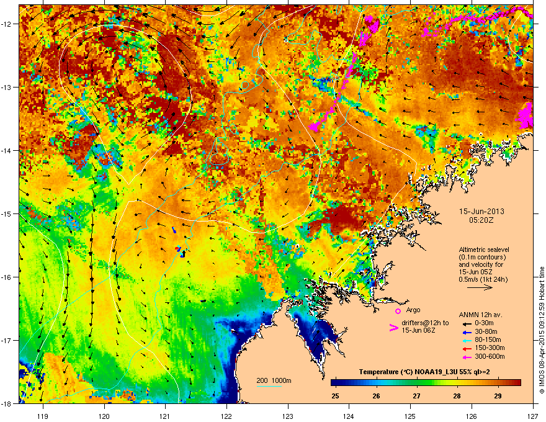Click the '120' longitude axis label

coord(104,416)
